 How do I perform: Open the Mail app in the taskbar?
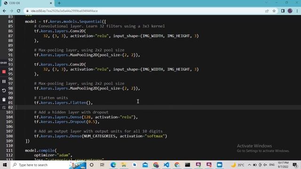pos(145,165)
